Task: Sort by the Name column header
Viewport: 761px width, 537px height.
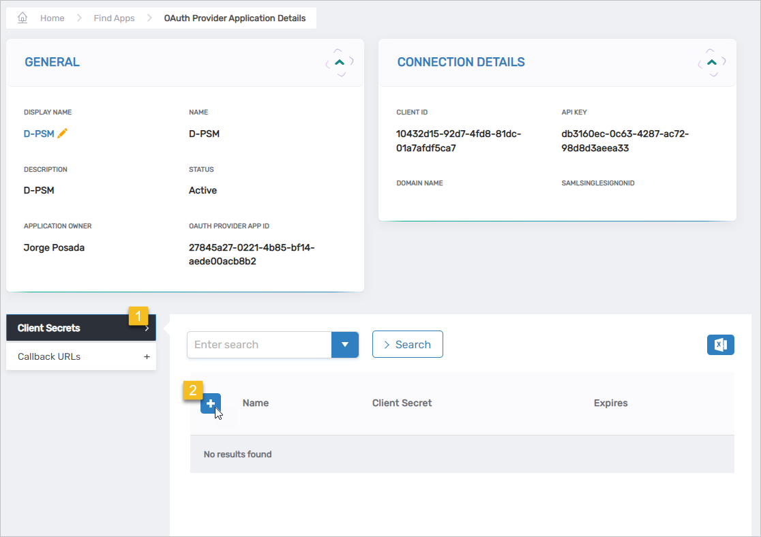Action: pos(255,403)
